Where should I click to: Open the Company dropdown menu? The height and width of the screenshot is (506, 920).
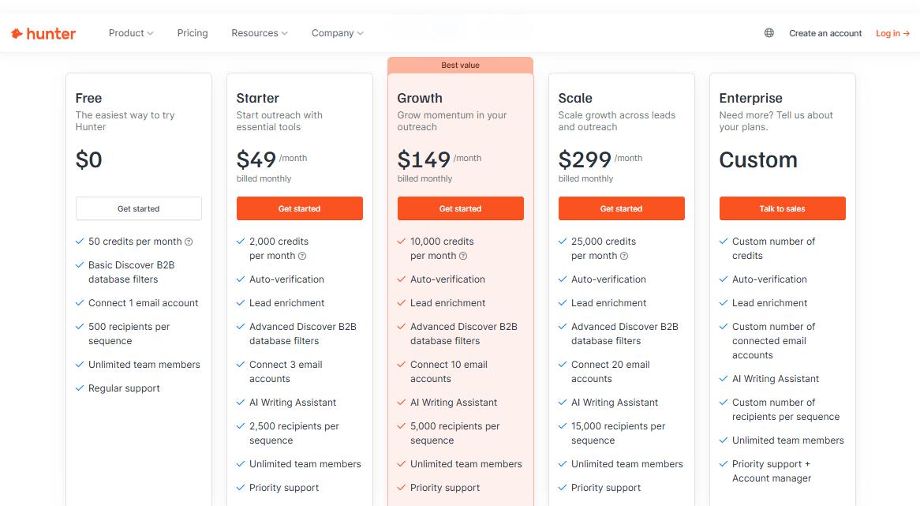[x=337, y=33]
